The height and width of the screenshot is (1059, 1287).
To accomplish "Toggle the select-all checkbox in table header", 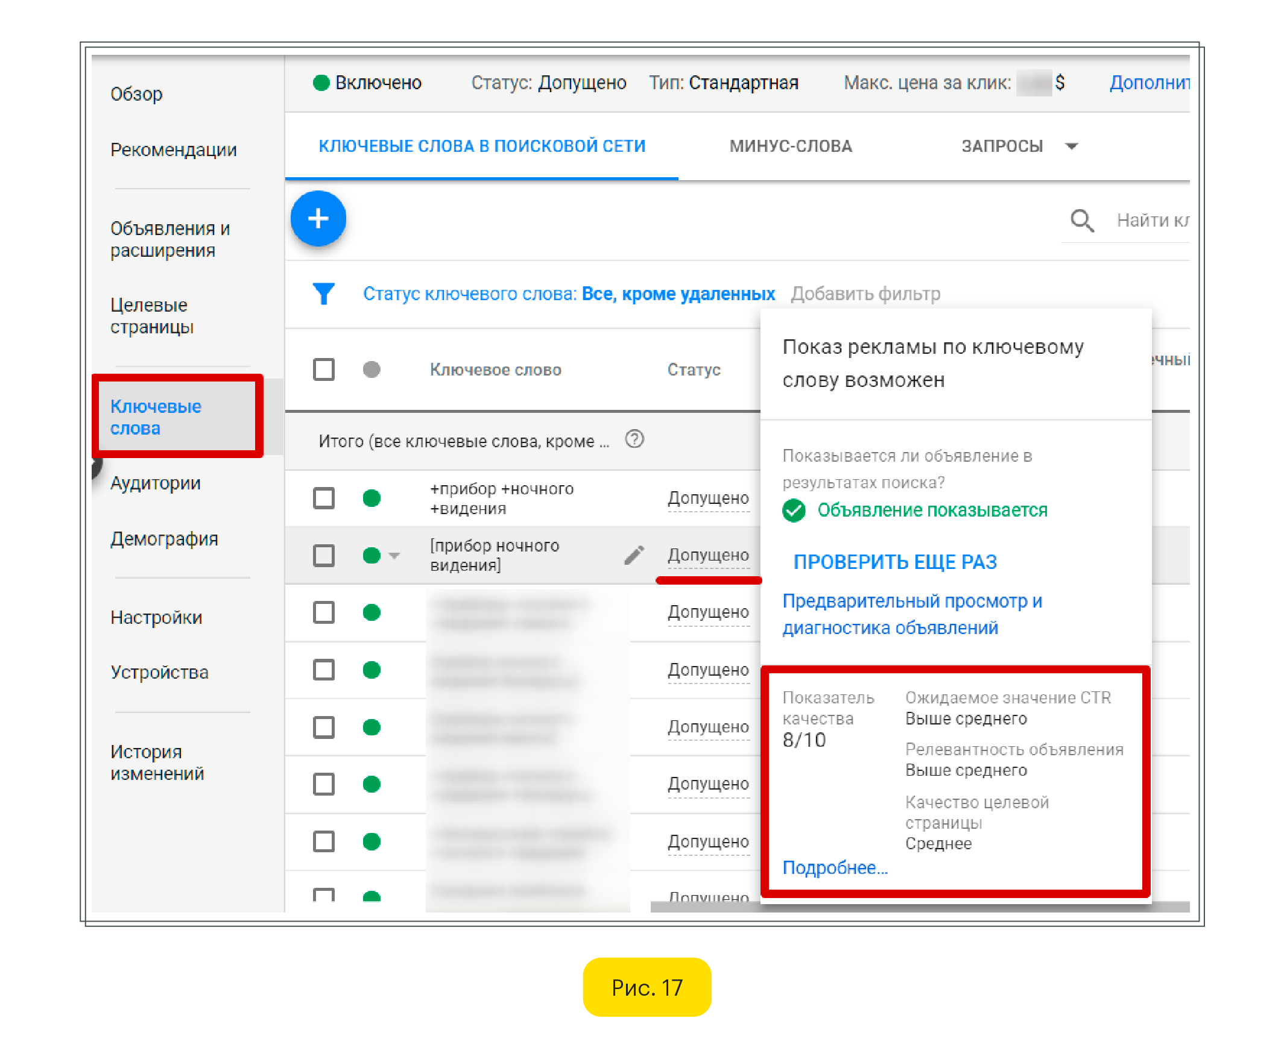I will click(323, 369).
